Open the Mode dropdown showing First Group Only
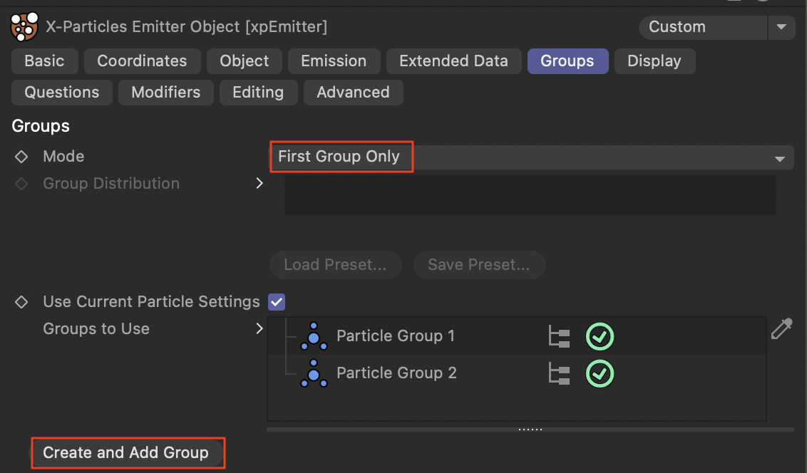The height and width of the screenshot is (473, 807). pos(532,157)
